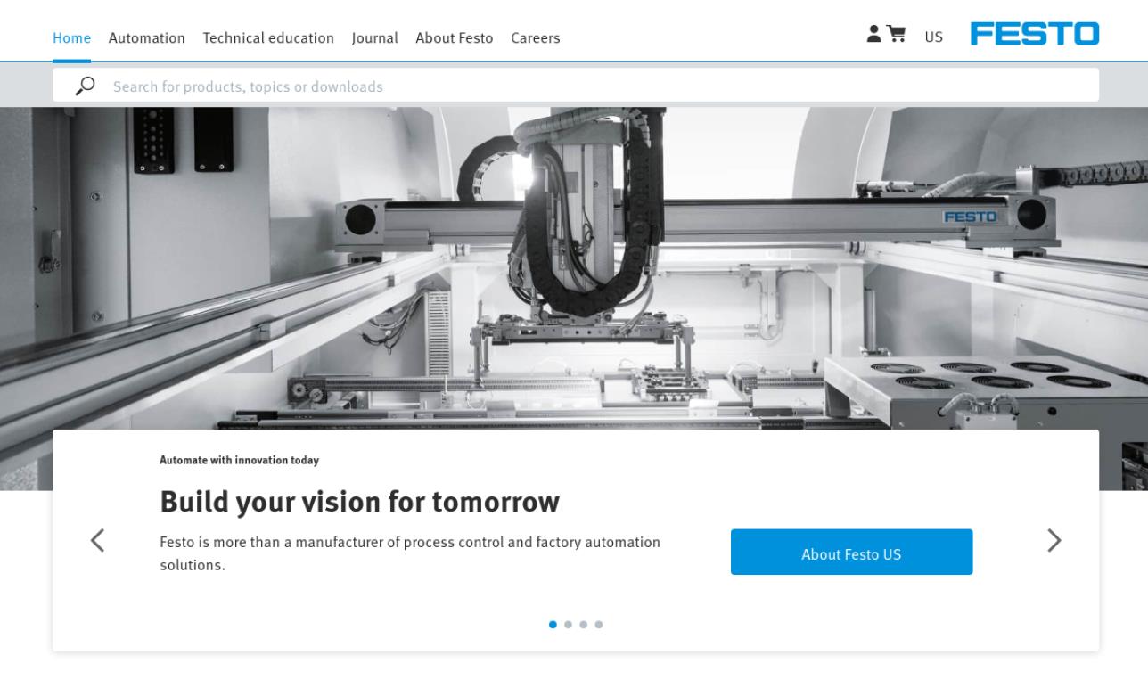Select the Home tab
This screenshot has width=1148, height=688.
[x=72, y=37]
